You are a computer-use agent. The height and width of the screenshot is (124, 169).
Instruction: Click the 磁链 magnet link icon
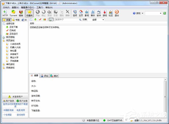point(21,13)
